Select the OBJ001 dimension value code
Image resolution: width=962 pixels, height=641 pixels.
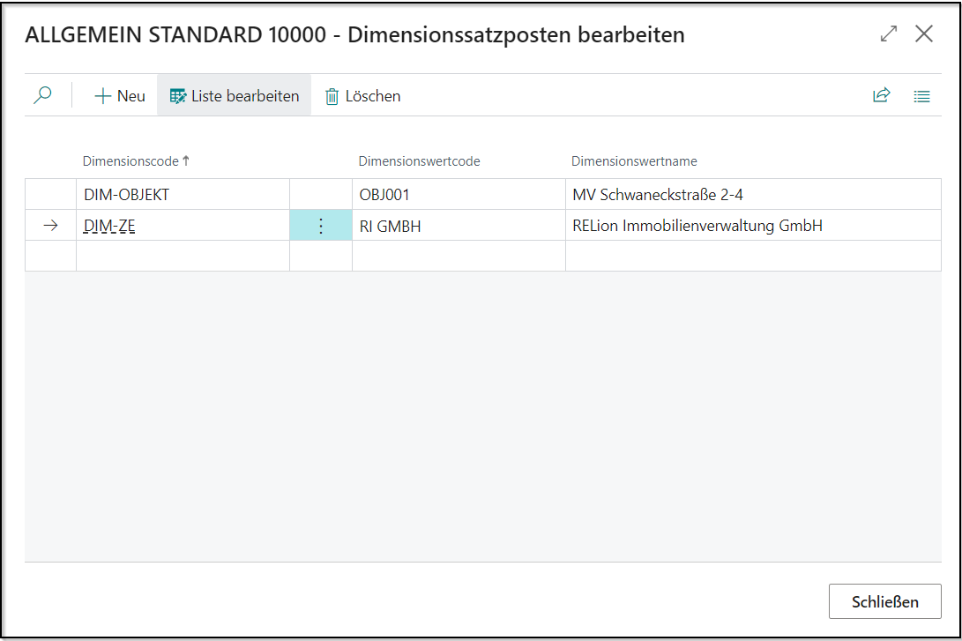(x=384, y=193)
